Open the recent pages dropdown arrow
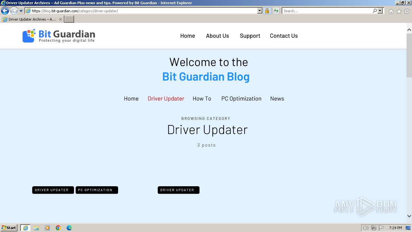 tap(21, 11)
